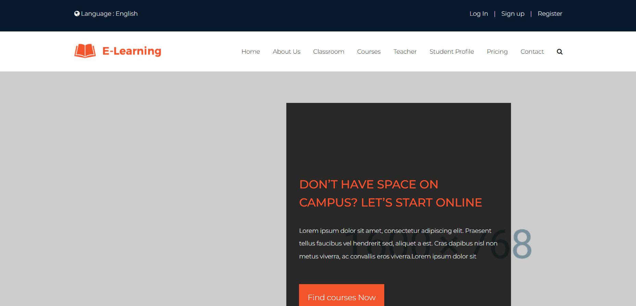Open the Courses menu item

369,52
